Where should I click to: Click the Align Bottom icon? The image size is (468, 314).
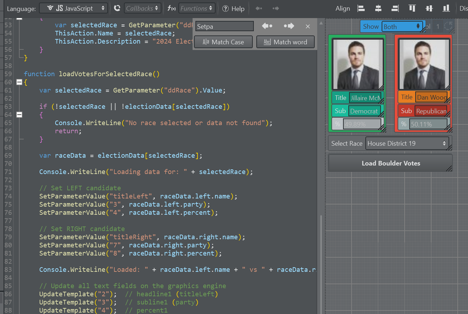click(x=446, y=9)
